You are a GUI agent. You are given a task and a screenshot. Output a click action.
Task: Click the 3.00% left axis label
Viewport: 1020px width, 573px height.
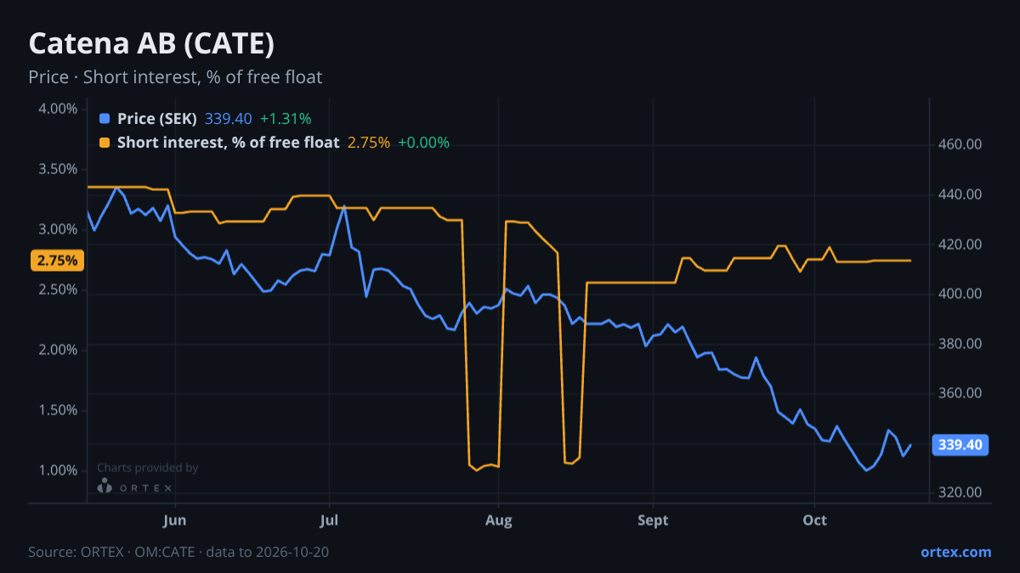pos(58,229)
